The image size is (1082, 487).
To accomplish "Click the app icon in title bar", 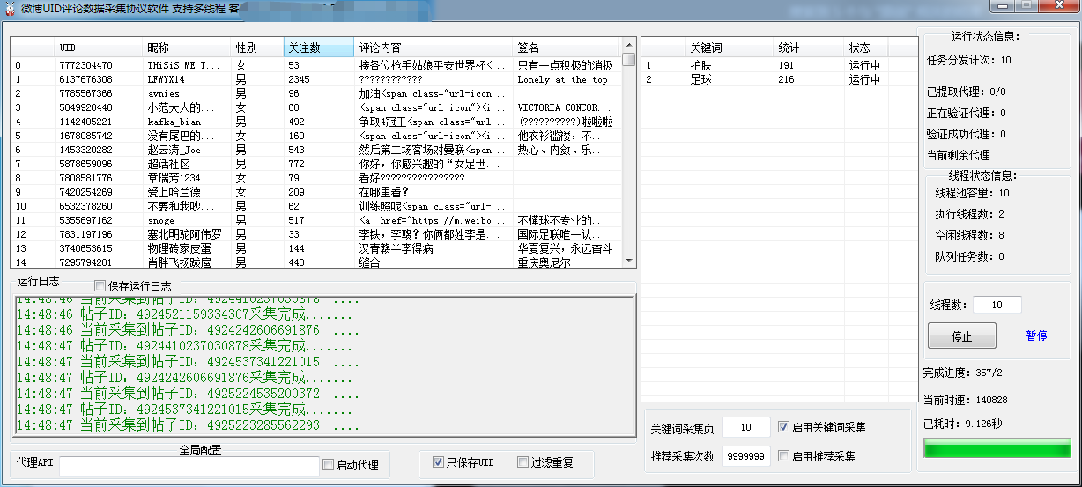I will [x=10, y=9].
